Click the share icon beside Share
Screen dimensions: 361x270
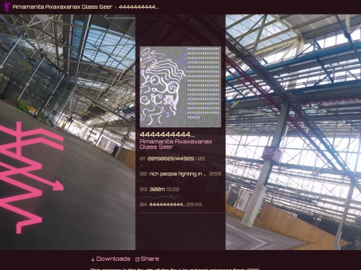pyautogui.click(x=137, y=259)
